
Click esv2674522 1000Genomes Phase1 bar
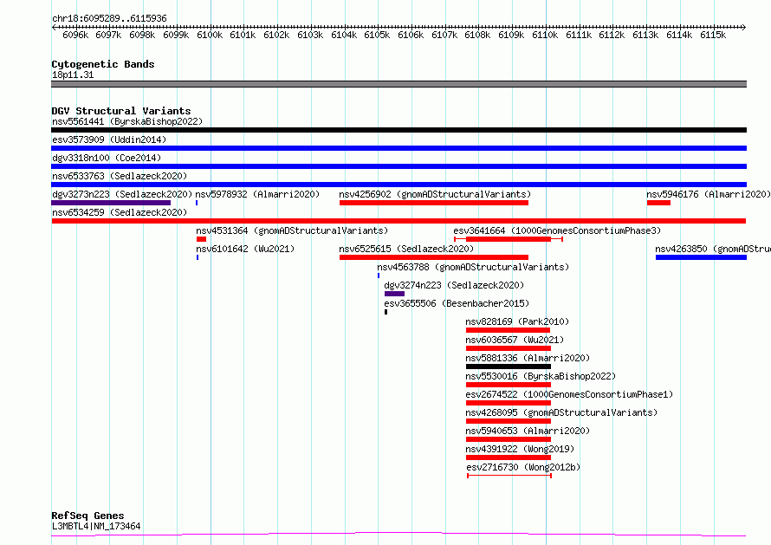pos(509,404)
